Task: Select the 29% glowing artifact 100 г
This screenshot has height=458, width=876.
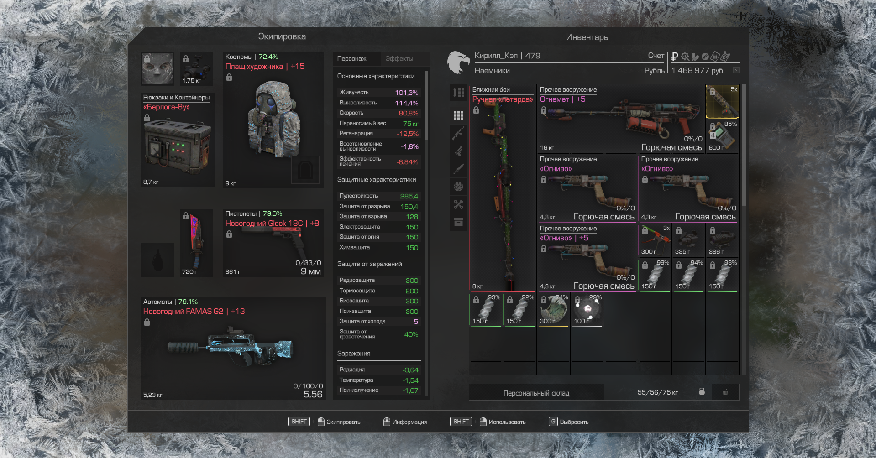Action: (587, 309)
